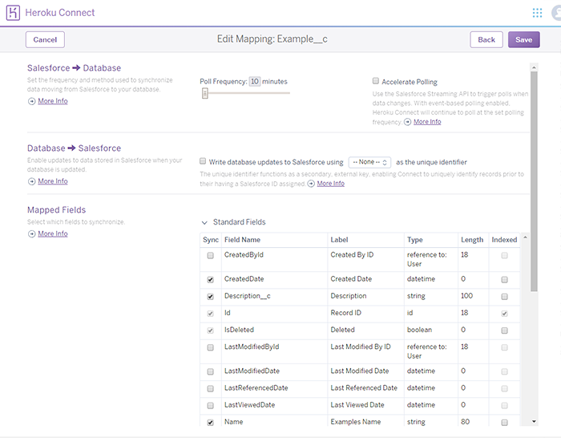The height and width of the screenshot is (438, 561).
Task: Click the Sync column header
Action: point(211,240)
